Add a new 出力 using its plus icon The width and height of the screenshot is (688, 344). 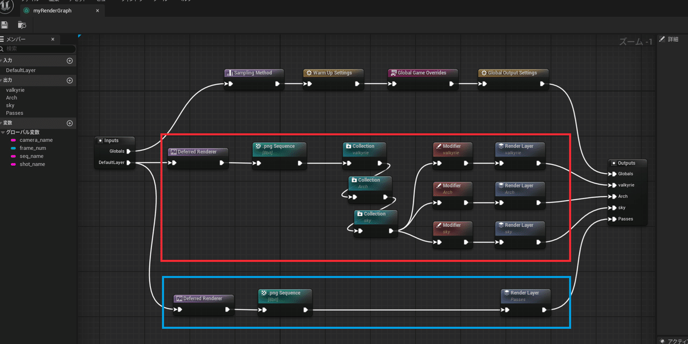[x=69, y=80]
